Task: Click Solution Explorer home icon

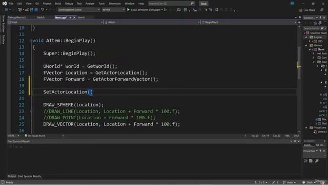Action: [315, 23]
